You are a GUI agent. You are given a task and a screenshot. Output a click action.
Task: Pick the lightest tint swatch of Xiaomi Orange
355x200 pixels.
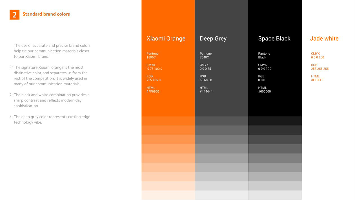tap(168, 195)
